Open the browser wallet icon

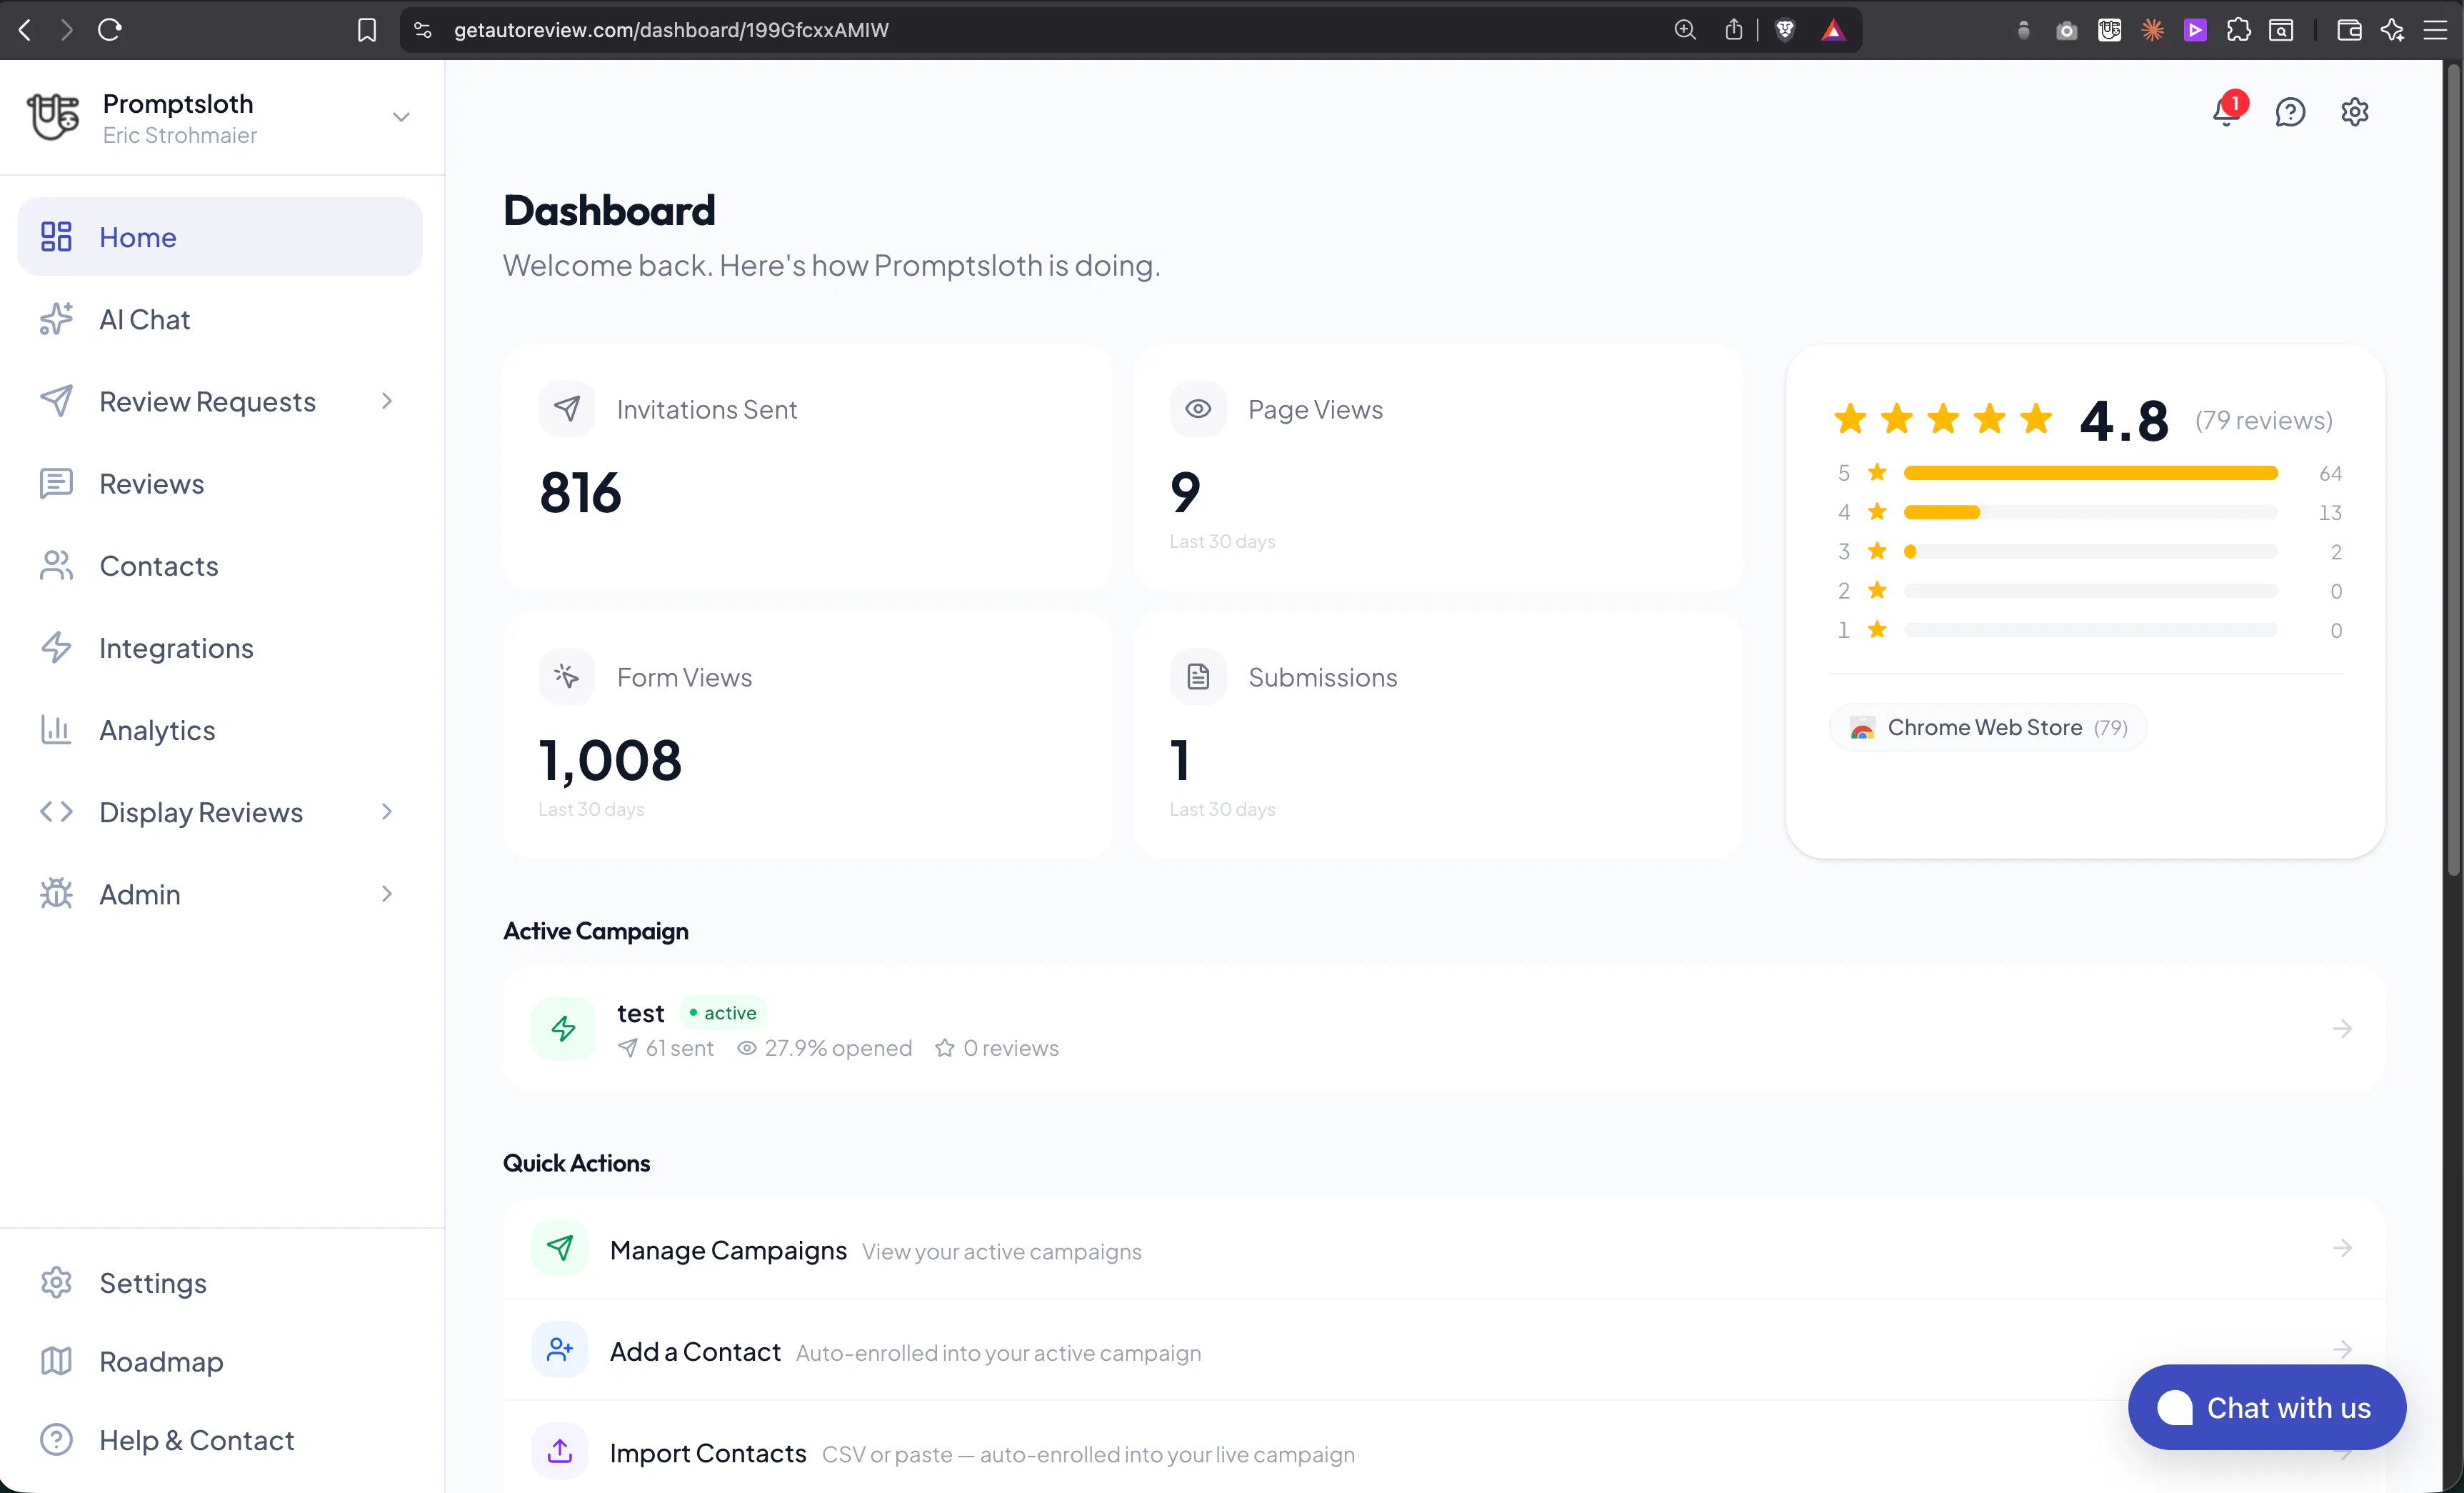click(2349, 30)
